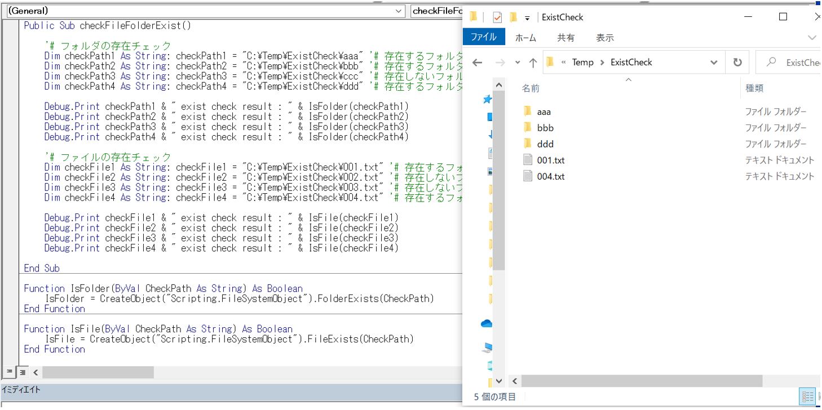Click the Properties checkmark icon in the quick access toolbar
The width and height of the screenshot is (822, 410).
[497, 17]
